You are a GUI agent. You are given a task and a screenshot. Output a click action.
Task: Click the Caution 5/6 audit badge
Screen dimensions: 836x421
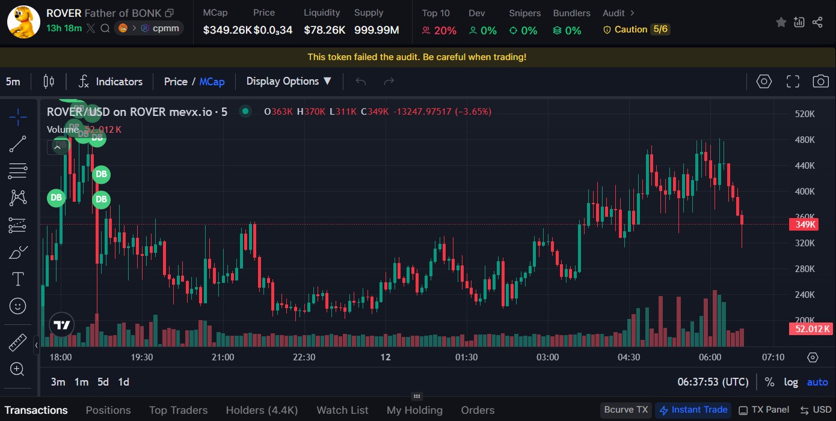click(636, 29)
